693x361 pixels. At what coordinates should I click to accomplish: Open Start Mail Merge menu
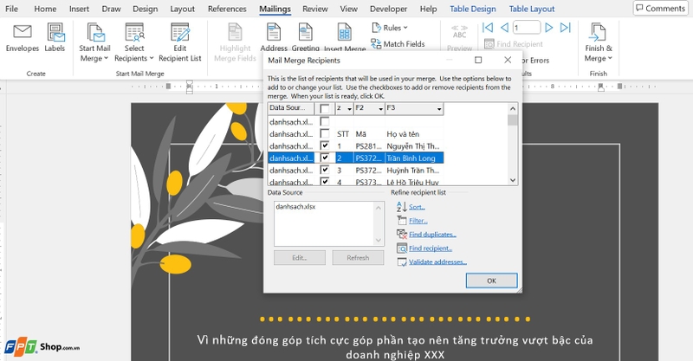[94, 43]
